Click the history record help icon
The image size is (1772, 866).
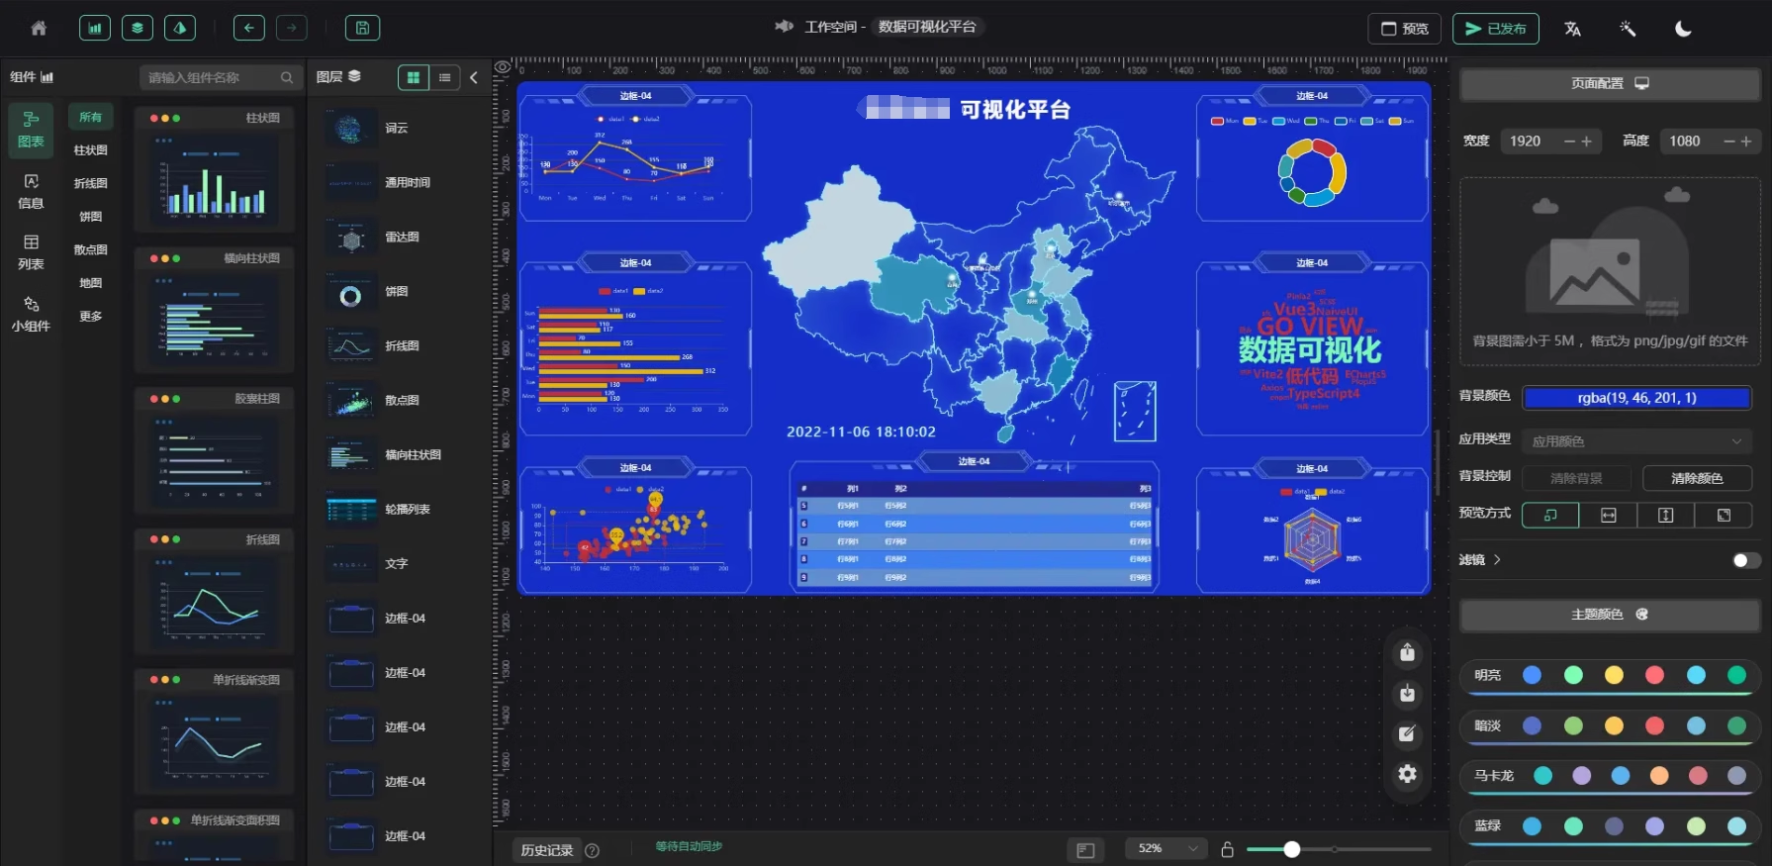tap(593, 850)
